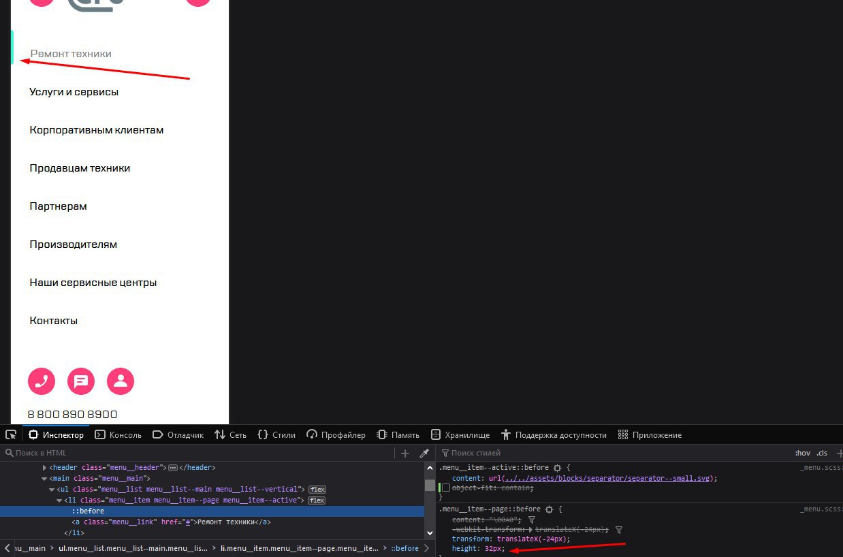Collapse the ul menu__list node
Image resolution: width=843 pixels, height=557 pixels.
52,490
